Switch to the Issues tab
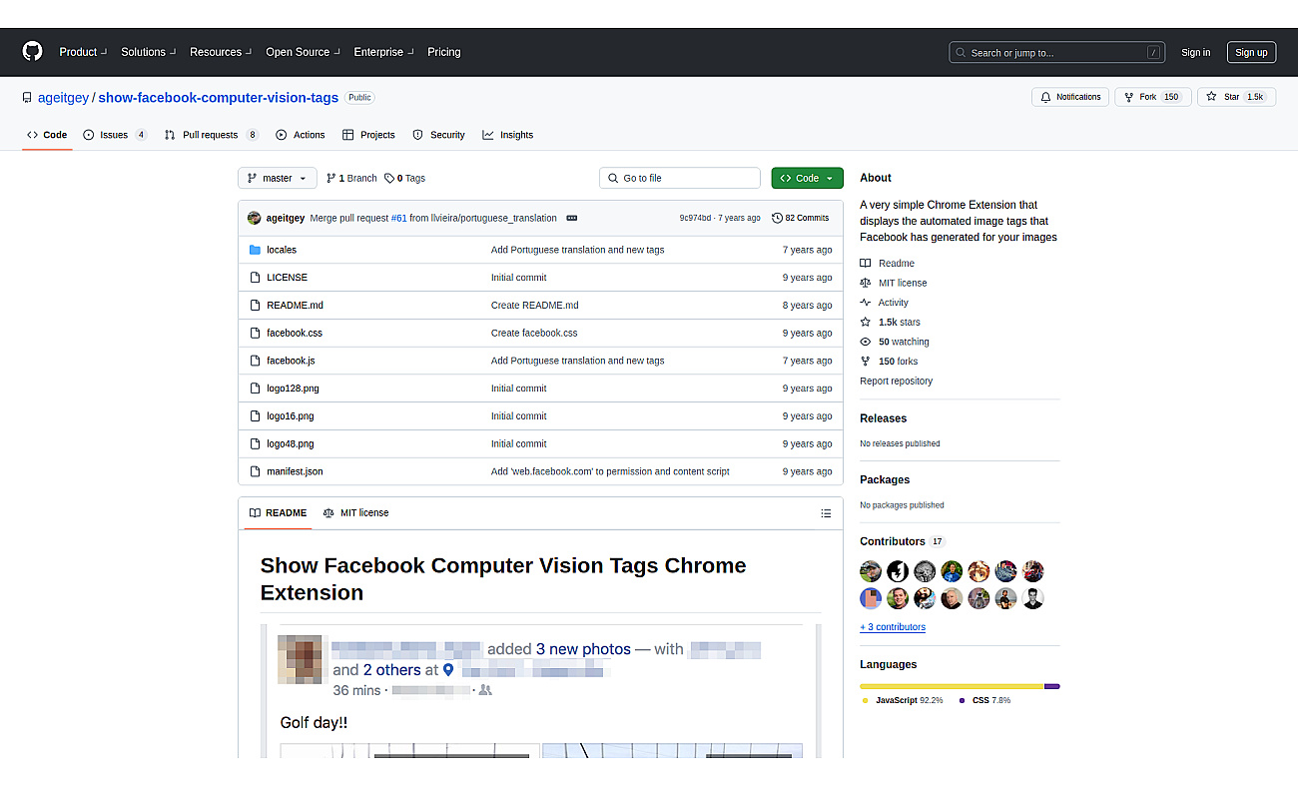 pos(115,135)
